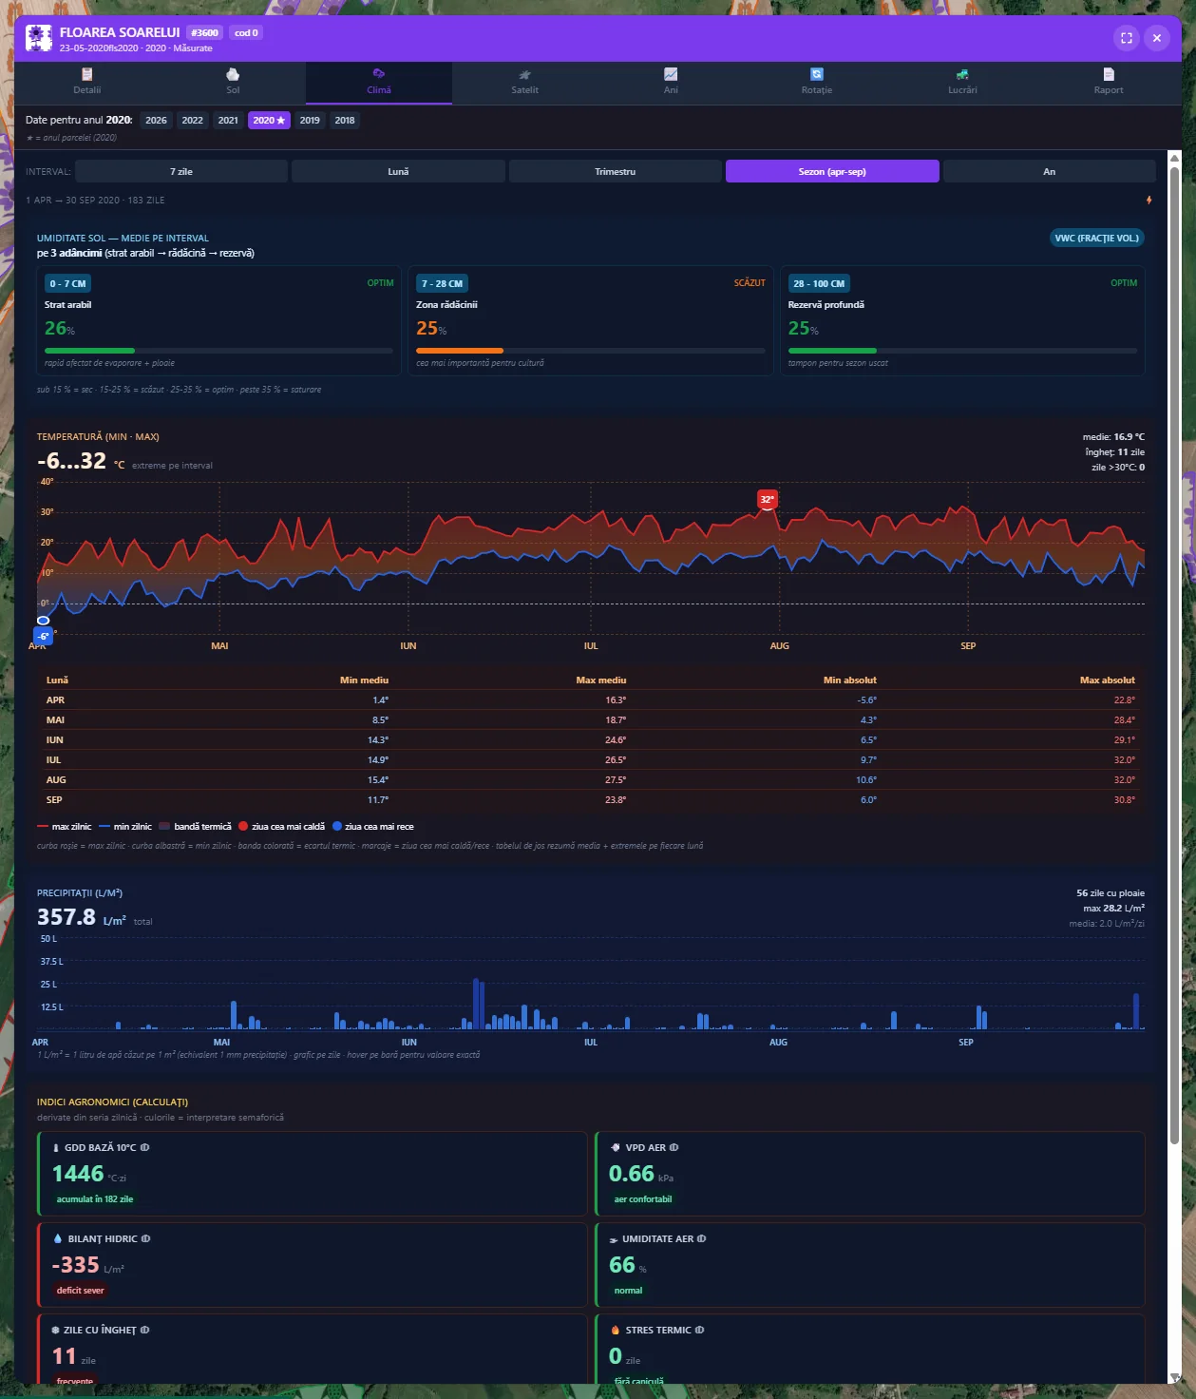The height and width of the screenshot is (1399, 1196).
Task: Click the lightning bolt icon beside interval dates
Action: pos(1149,201)
